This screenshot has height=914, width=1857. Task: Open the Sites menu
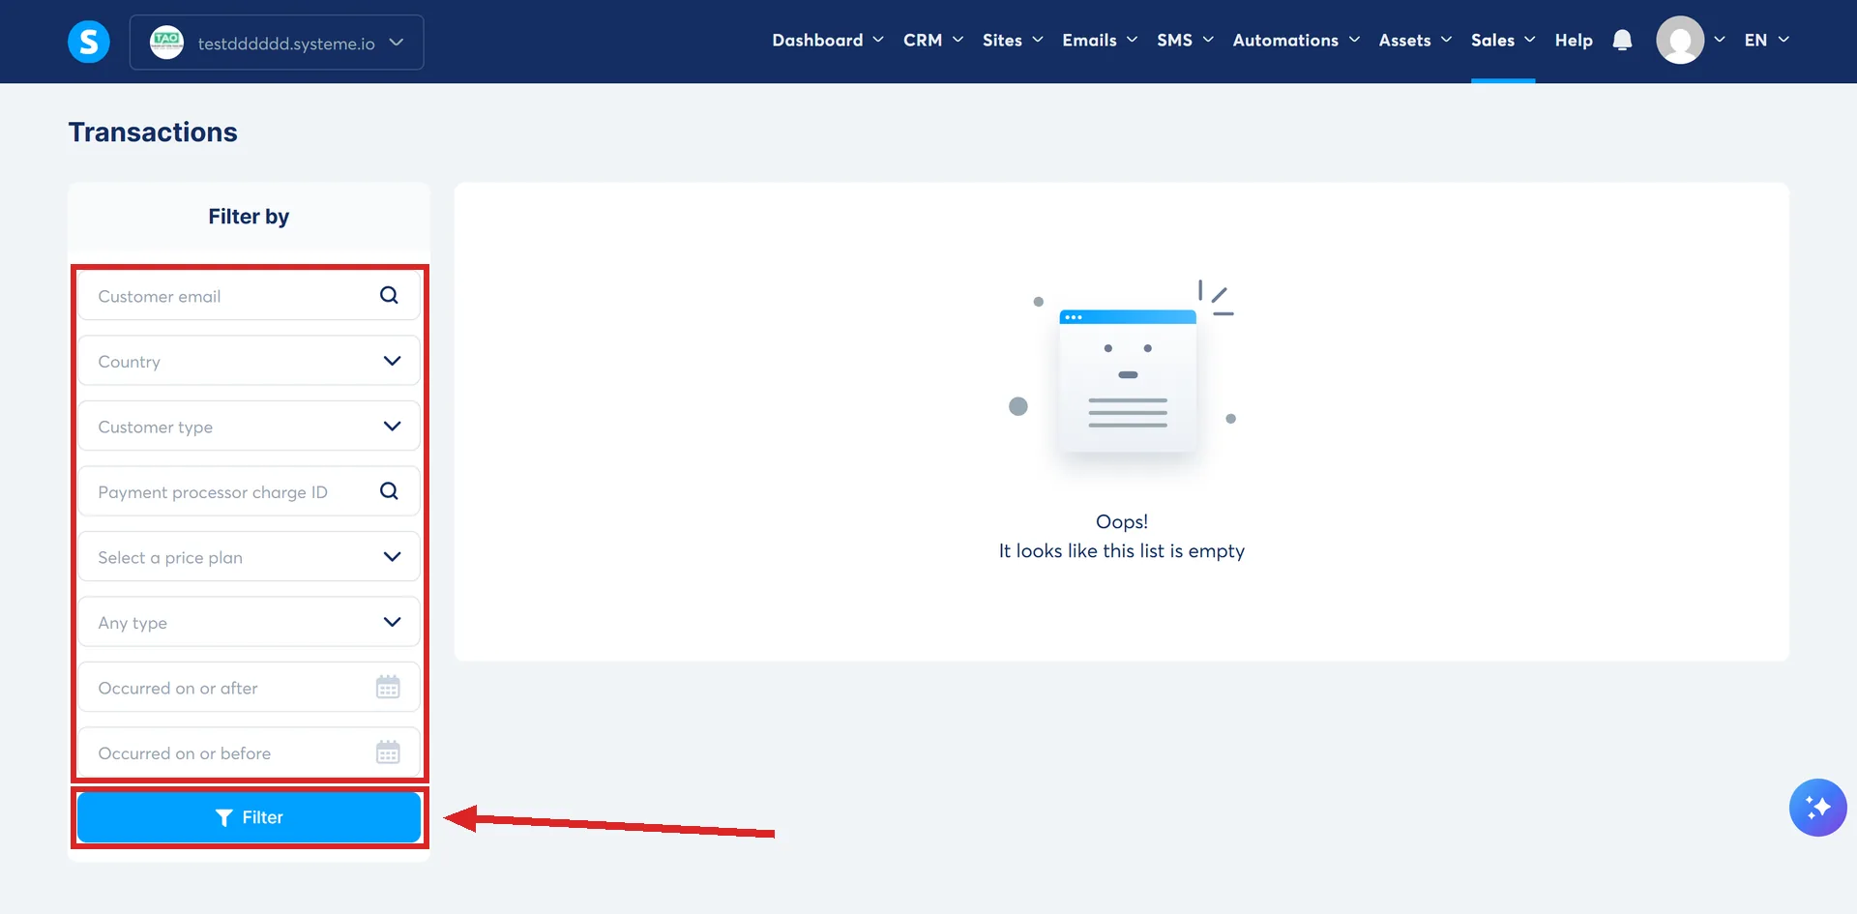[1013, 41]
